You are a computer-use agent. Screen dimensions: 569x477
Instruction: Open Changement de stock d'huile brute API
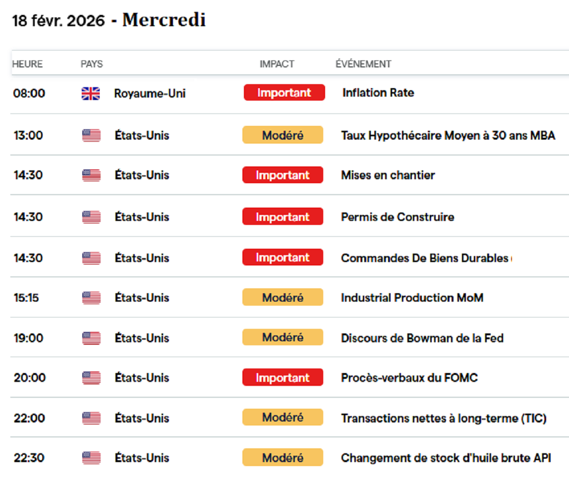446,458
